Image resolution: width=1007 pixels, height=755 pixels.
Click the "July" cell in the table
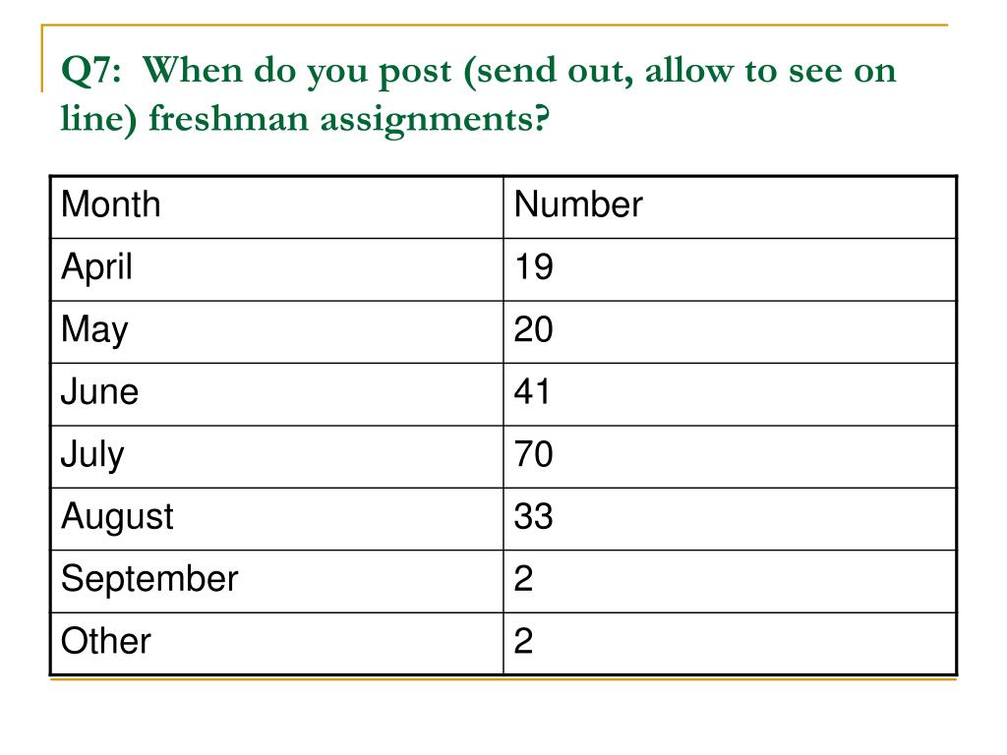[x=92, y=455]
